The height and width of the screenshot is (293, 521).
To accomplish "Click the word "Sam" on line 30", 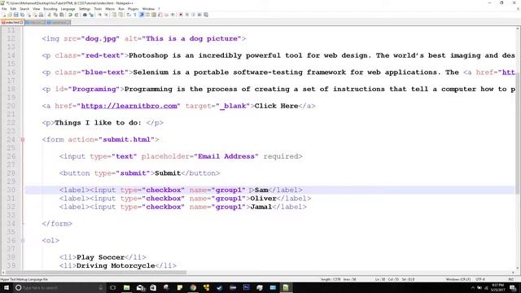I will (261, 190).
